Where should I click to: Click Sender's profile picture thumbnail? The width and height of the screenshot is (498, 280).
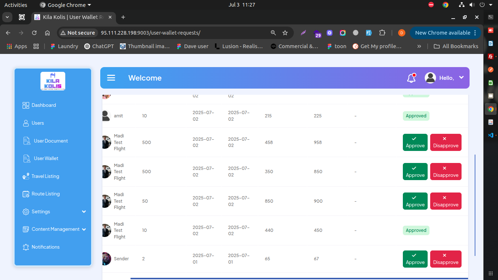click(106, 259)
